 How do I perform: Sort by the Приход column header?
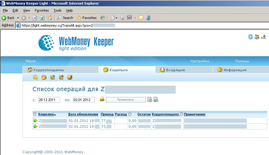coord(107,114)
